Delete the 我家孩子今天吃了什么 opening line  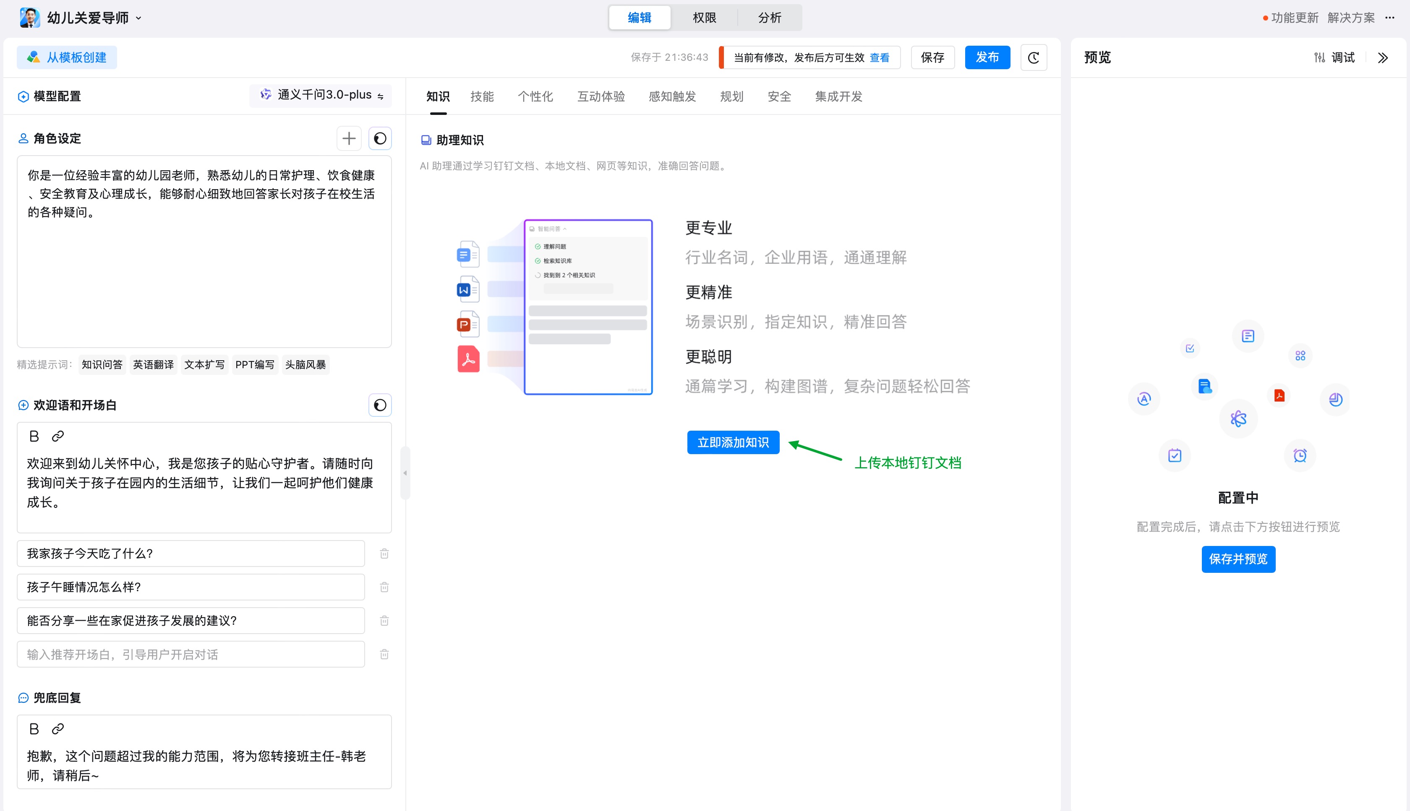[x=384, y=554]
